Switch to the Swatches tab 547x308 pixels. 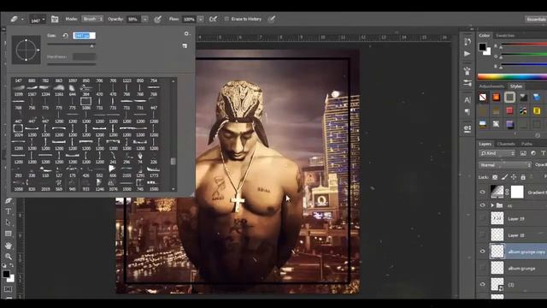[505, 36]
